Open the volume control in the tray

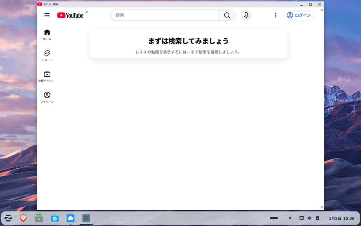point(310,218)
